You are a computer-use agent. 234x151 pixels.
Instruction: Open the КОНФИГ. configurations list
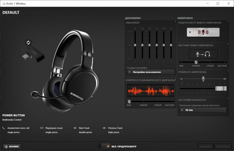click(x=12, y=146)
